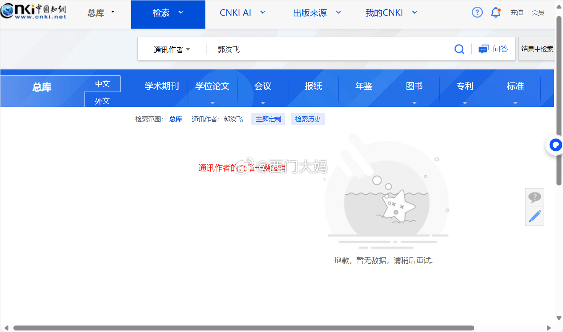
Task: Open the 通讯作者 search field selector
Action: point(172,50)
